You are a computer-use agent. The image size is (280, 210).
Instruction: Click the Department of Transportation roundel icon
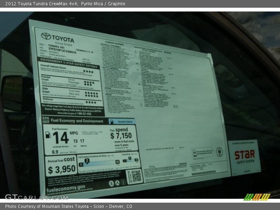coord(117,182)
